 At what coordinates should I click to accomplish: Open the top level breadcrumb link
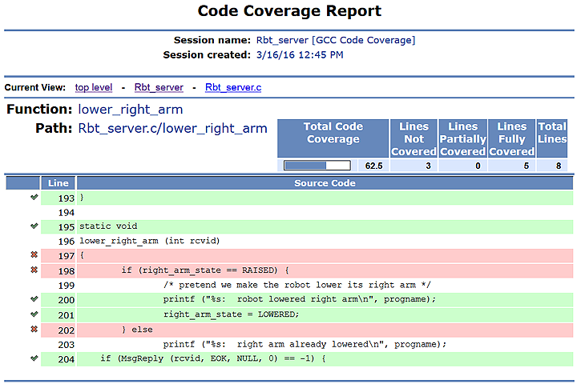[93, 87]
